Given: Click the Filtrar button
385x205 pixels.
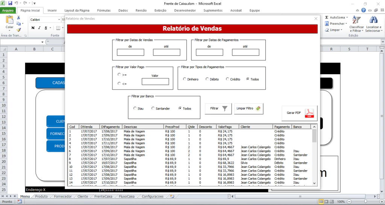Looking at the screenshot, I should pyautogui.click(x=218, y=108).
